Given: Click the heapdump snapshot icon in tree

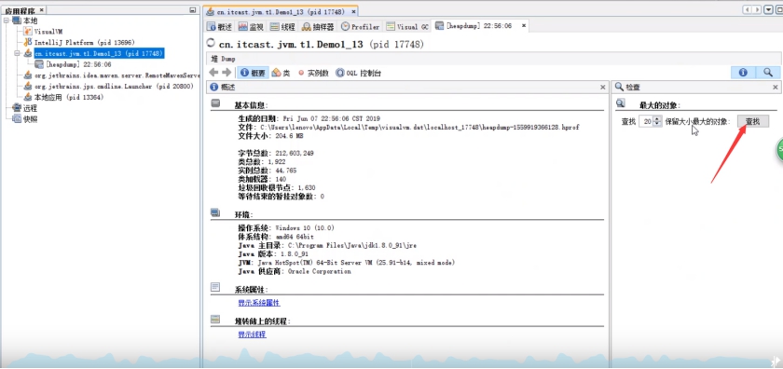Looking at the screenshot, I should [x=39, y=64].
